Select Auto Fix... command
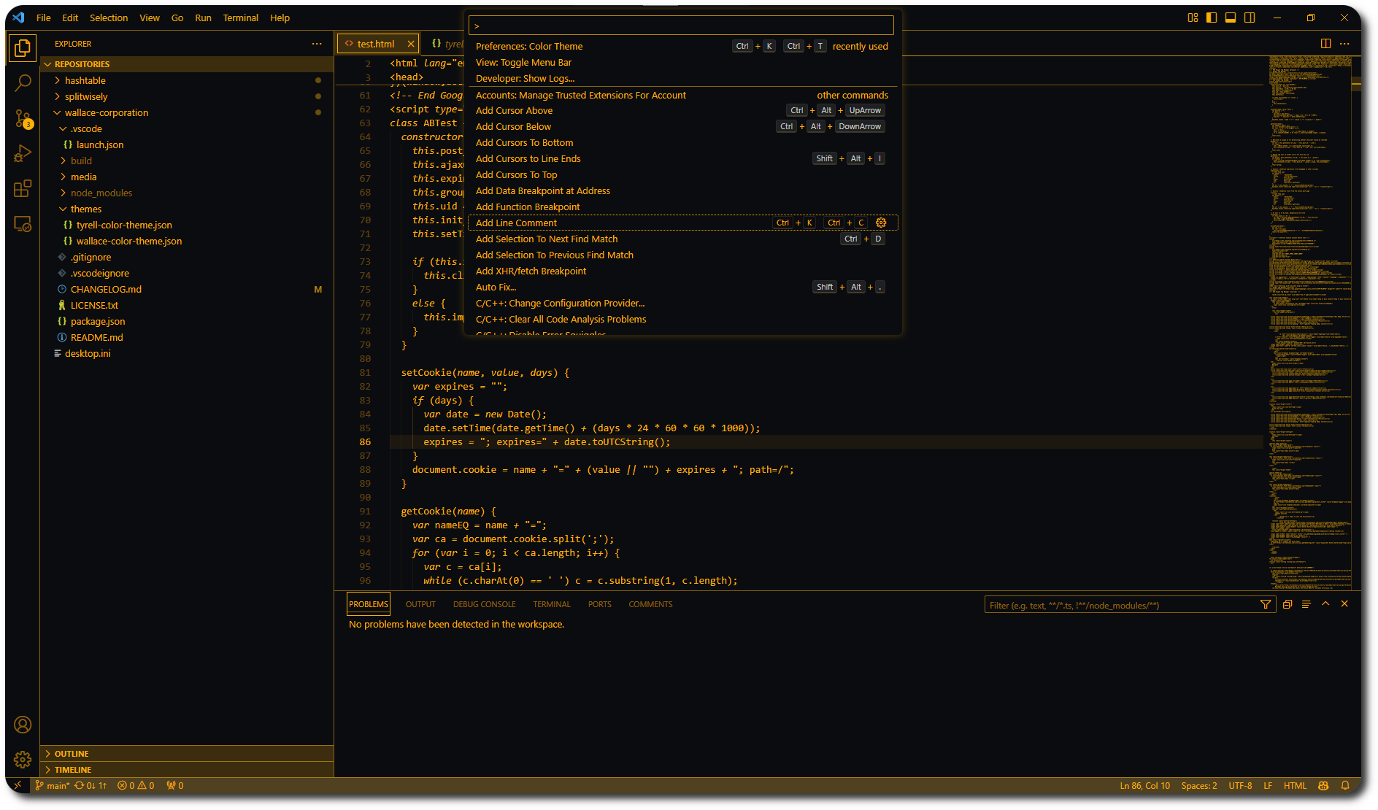The height and width of the screenshot is (810, 1378). click(682, 287)
